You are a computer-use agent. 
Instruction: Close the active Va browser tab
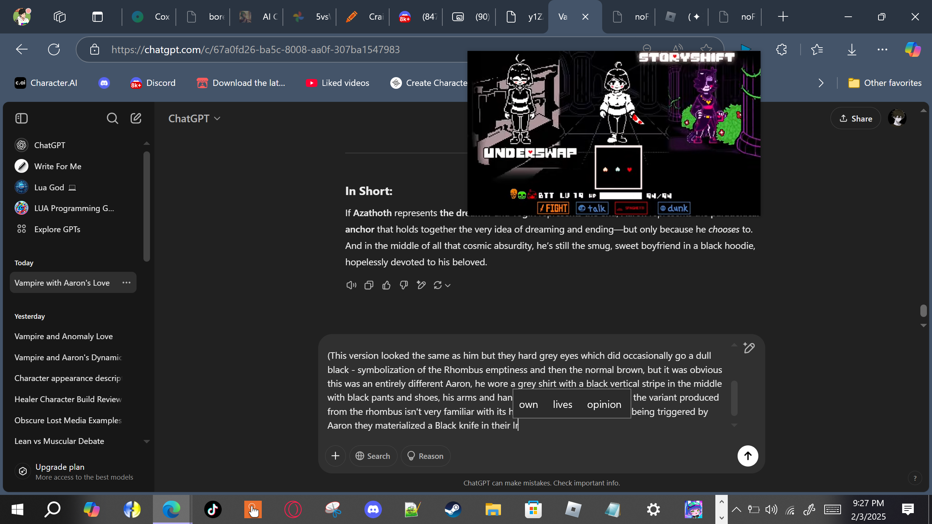coord(585,17)
